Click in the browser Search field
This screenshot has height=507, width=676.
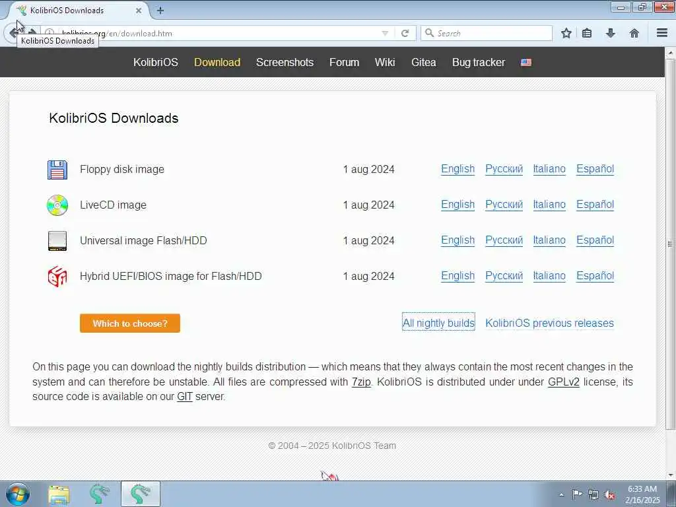(x=487, y=33)
